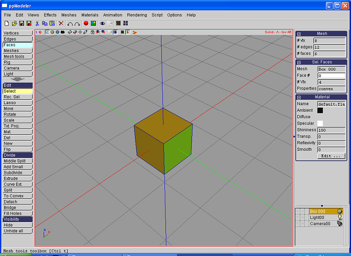Image resolution: width=351 pixels, height=256 pixels.
Task: Click the Redo arrow icon
Action: tap(77, 24)
